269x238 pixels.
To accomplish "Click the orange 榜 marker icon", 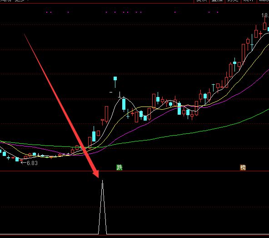I will 243,168.
